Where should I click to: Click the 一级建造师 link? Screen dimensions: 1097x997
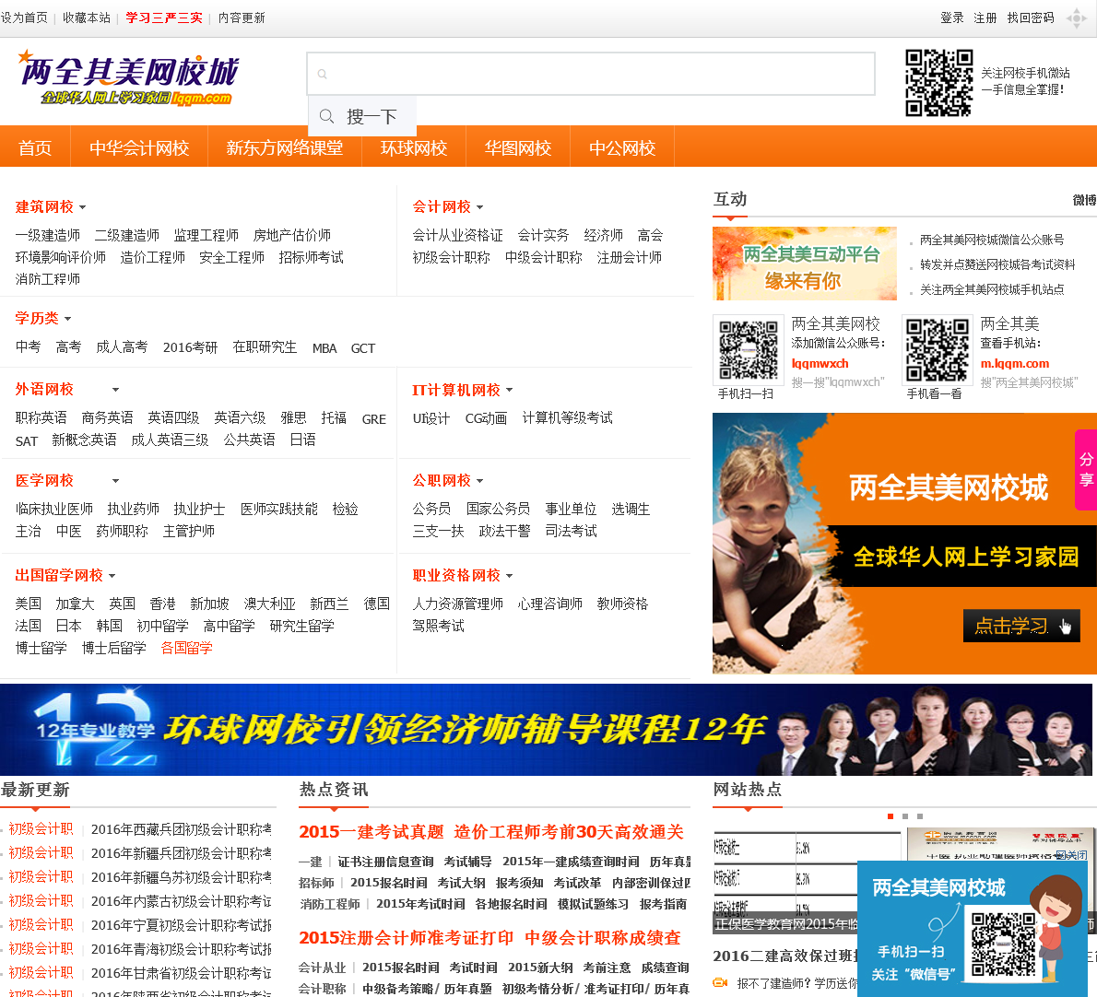(48, 236)
